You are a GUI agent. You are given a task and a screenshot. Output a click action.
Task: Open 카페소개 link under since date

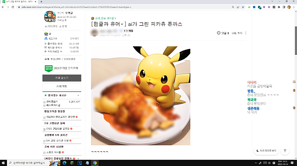click(62, 20)
